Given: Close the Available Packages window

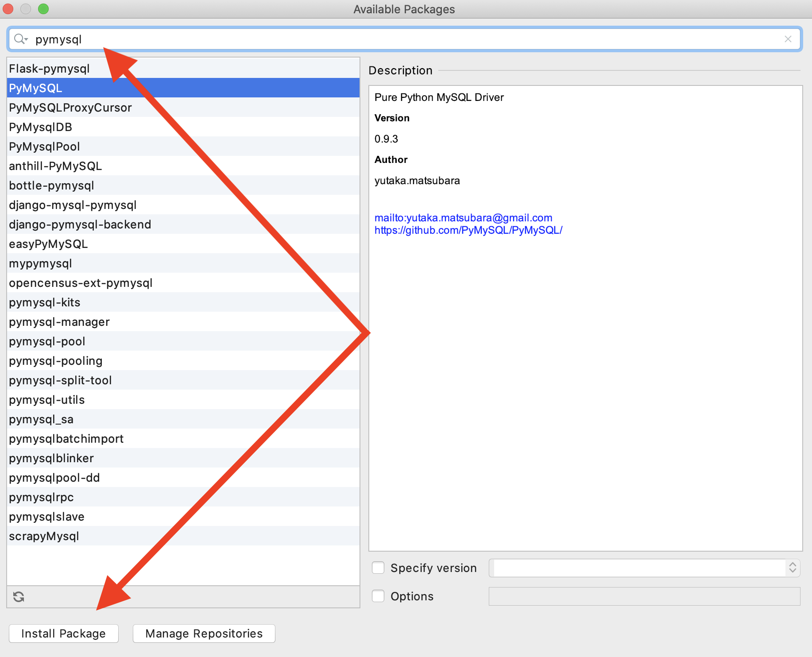Looking at the screenshot, I should 8,9.
